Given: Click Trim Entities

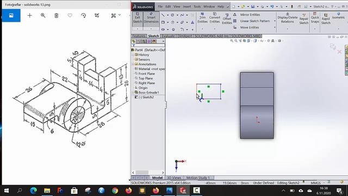Looking at the screenshot, I should 202,18.
